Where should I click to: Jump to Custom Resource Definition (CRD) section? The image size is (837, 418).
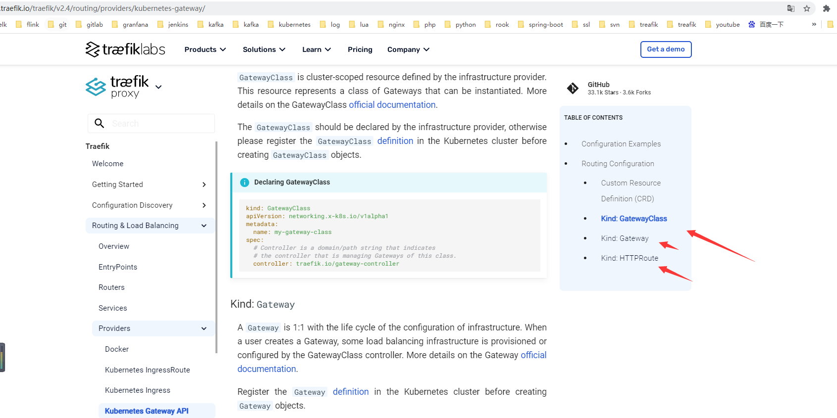point(631,191)
